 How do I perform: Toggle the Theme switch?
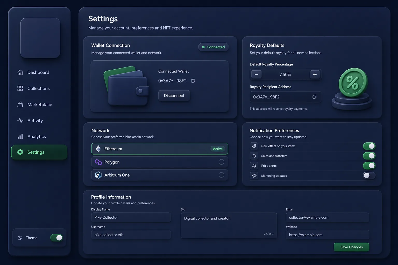(56, 238)
